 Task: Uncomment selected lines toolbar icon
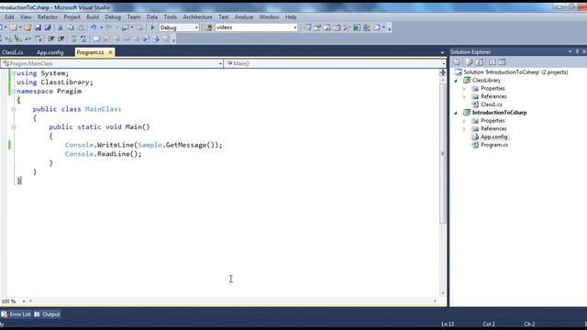coord(83,38)
